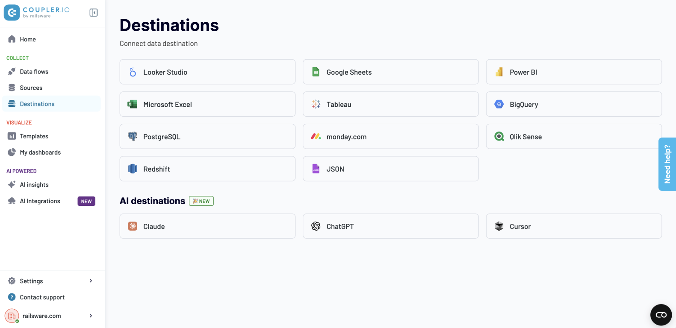Click the Looker Studio icon
Screen dimensions: 676x328
133,72
